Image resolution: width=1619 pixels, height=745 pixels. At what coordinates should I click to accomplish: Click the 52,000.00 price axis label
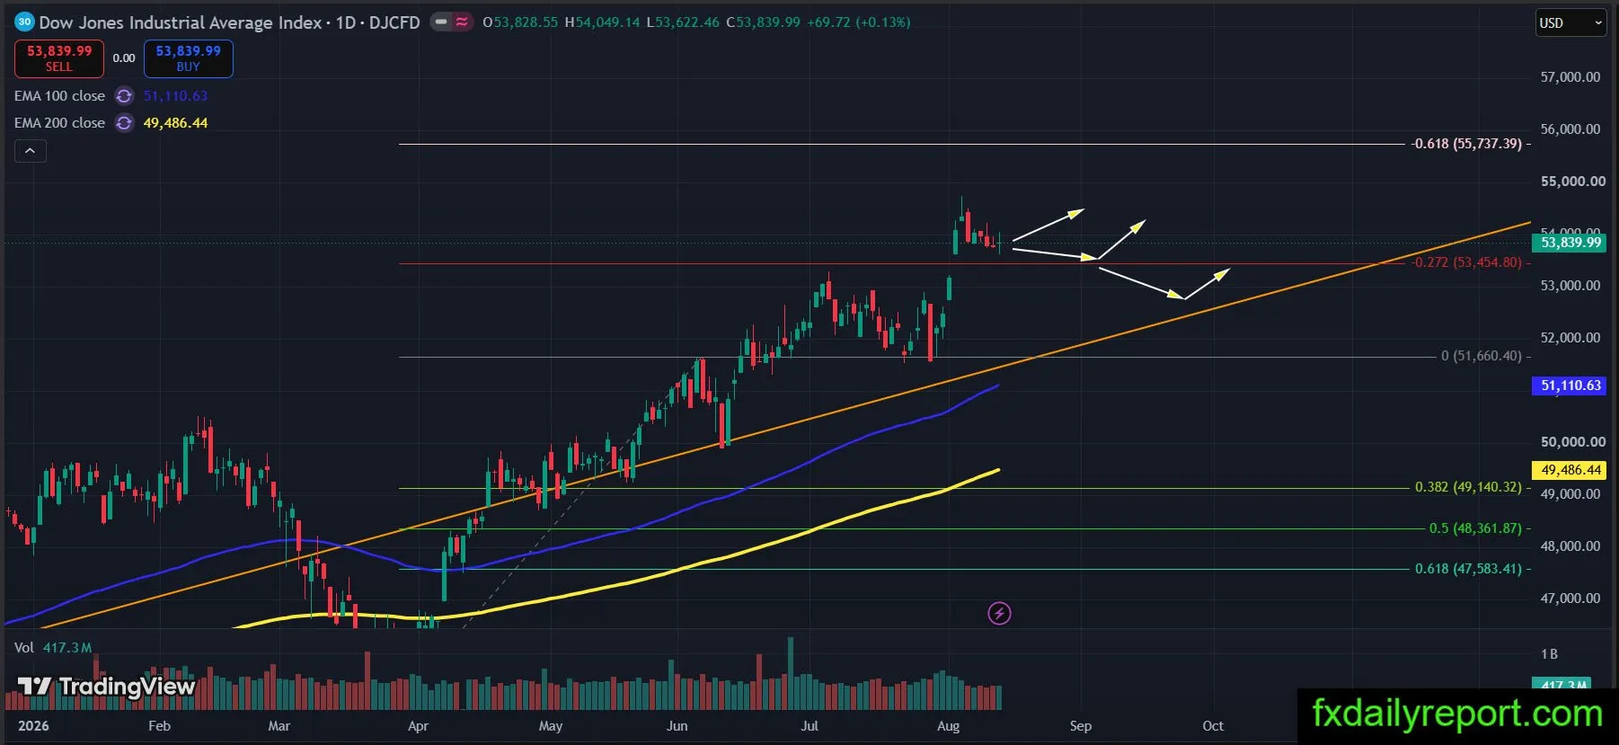click(x=1570, y=338)
